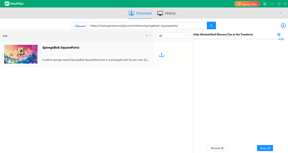Image resolution: width=288 pixels, height=153 pixels.
Task: Click the blue search button beside URL
Action: tap(211, 25)
